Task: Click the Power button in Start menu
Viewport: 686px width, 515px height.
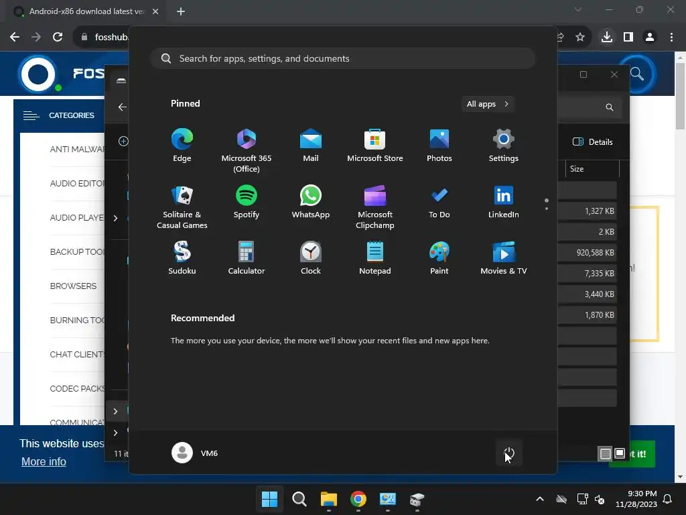Action: point(509,453)
